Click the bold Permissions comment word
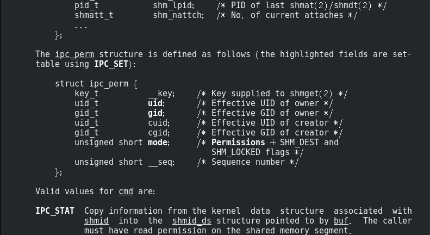430x235 pixels. 238,143
